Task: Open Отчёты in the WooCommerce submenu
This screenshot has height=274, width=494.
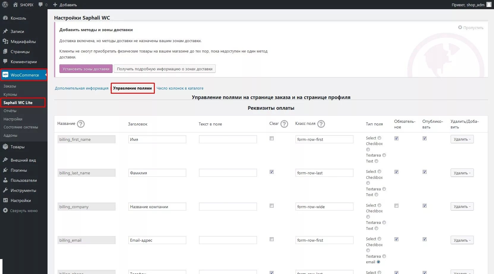Action: (x=10, y=111)
